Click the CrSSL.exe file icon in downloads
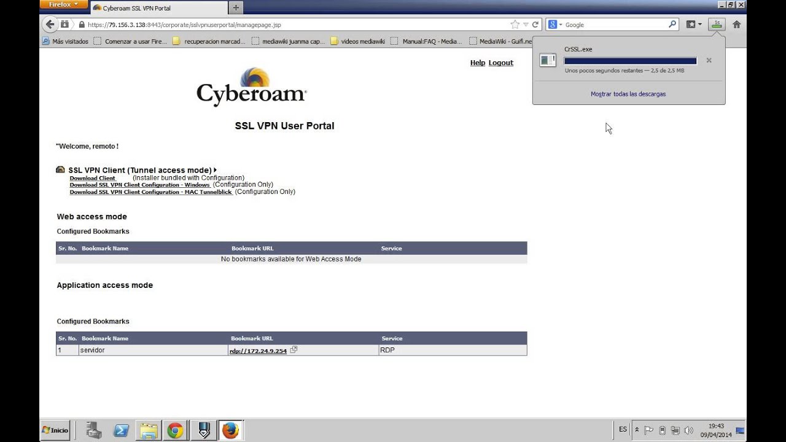The width and height of the screenshot is (786, 442). pos(548,60)
